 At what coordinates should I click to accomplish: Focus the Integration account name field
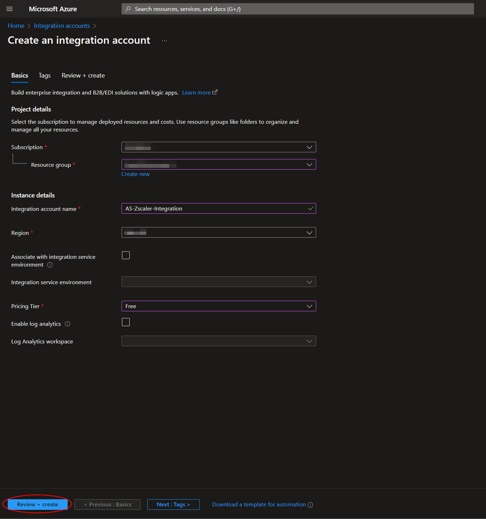(x=219, y=208)
